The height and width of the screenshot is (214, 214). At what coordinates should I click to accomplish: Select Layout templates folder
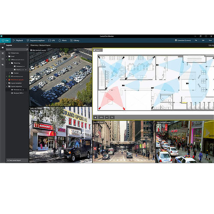tap(15, 83)
